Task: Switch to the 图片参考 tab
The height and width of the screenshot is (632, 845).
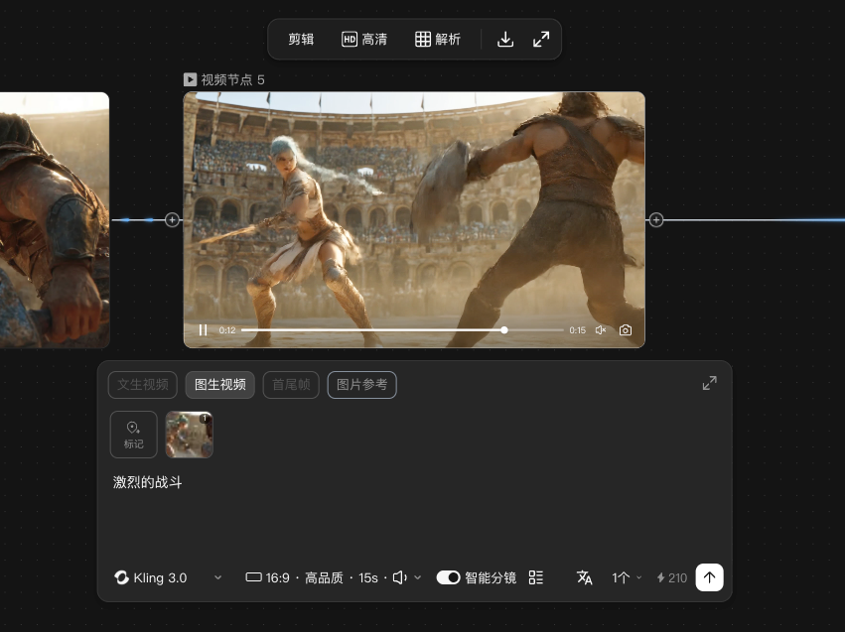Action: [x=361, y=384]
